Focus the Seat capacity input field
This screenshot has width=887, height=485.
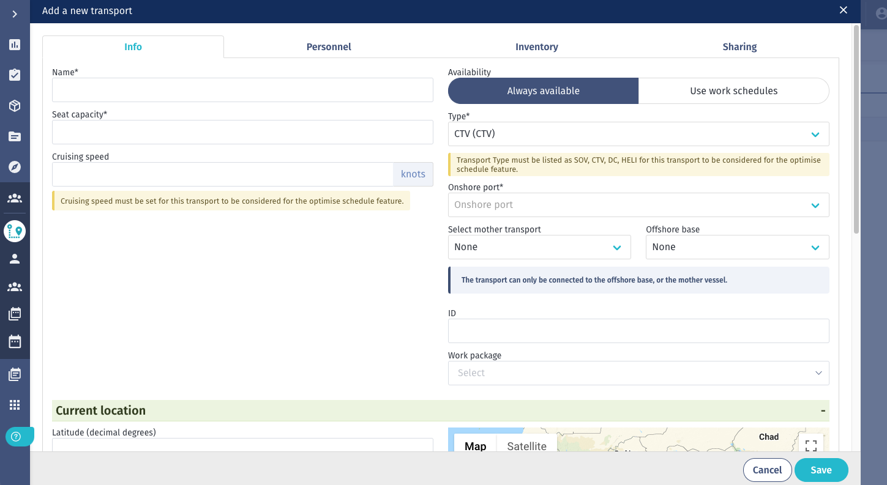coord(242,132)
